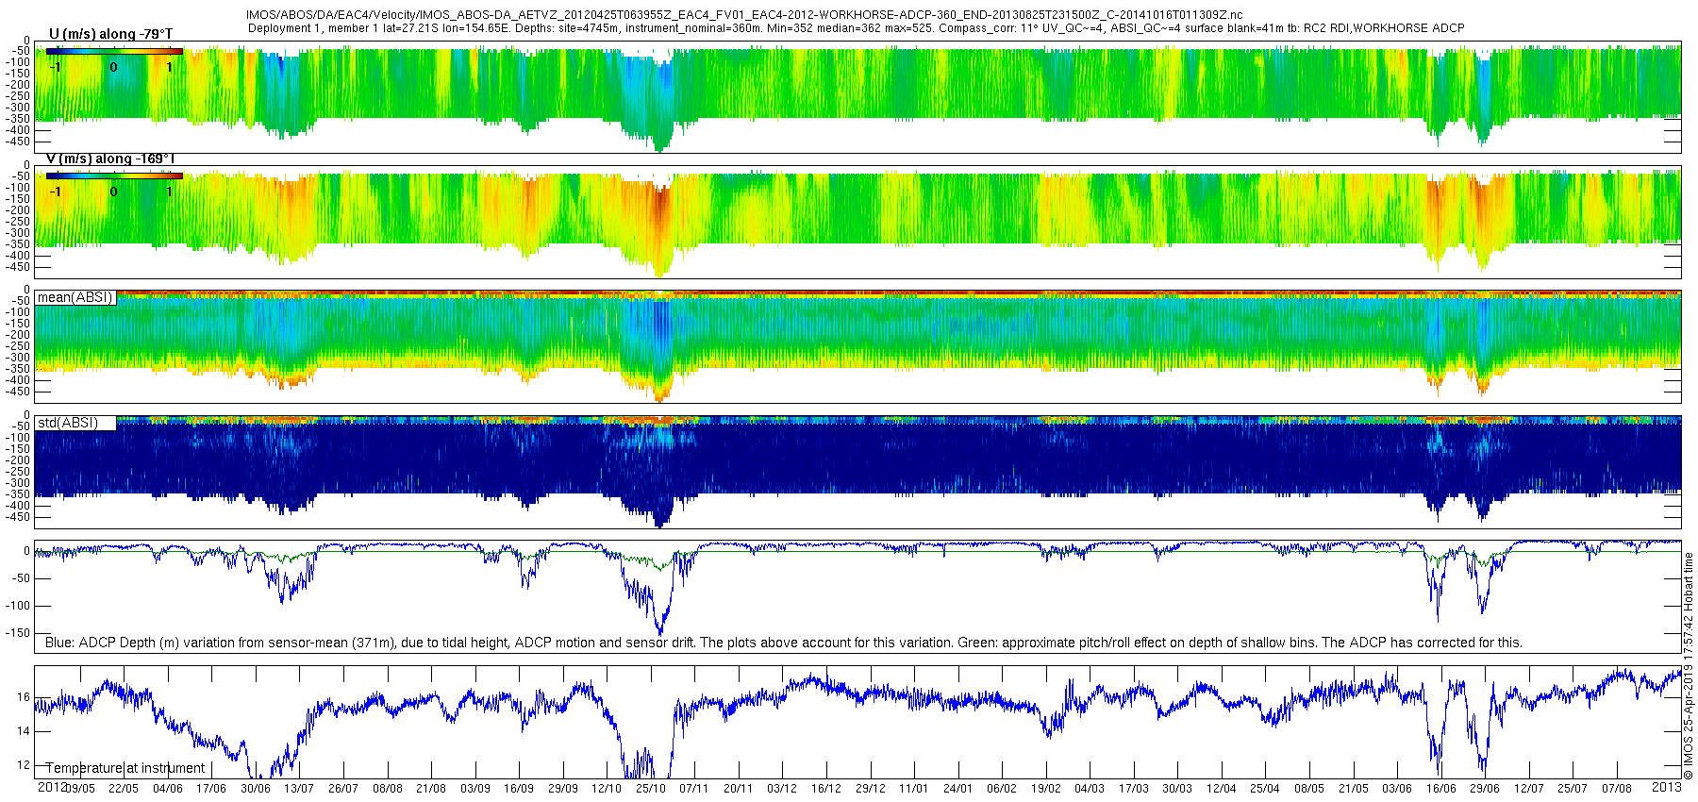Click the '03/09' date tick label
Viewport: 1698px width, 802px height.
click(475, 788)
